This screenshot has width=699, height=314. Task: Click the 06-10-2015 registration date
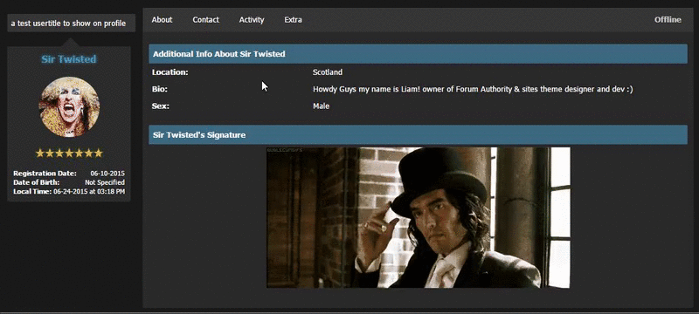coord(107,174)
